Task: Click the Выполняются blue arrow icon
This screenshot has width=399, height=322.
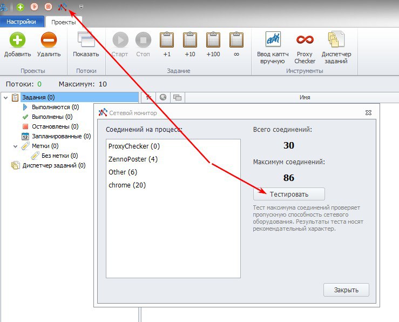Action: [x=25, y=107]
